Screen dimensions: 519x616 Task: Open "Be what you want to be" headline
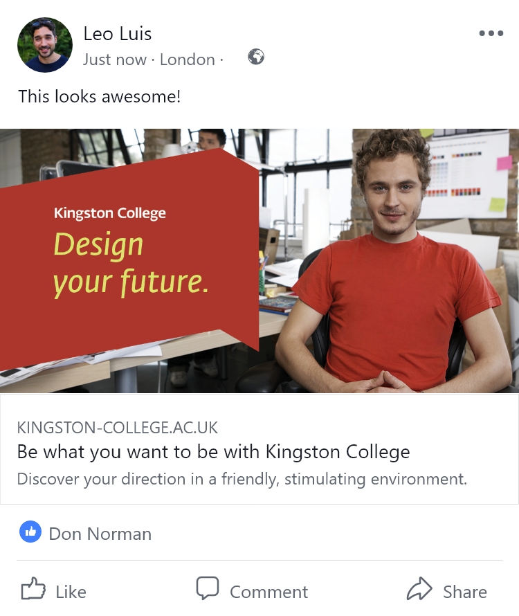[x=213, y=452]
